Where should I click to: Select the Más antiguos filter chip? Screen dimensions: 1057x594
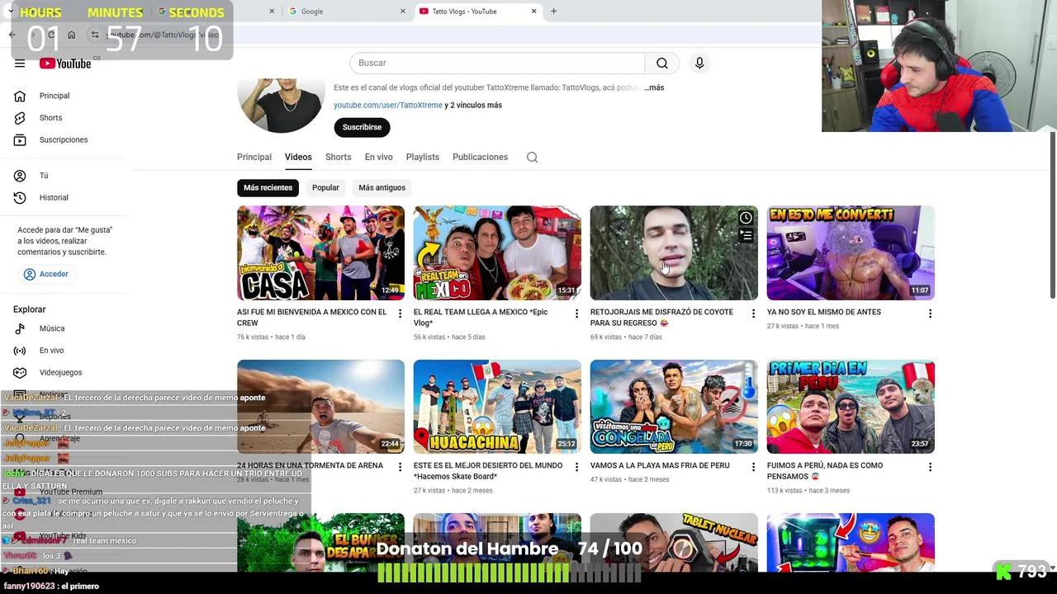382,187
